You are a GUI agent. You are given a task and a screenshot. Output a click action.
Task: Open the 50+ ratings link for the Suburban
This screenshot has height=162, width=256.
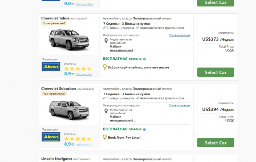(x=84, y=145)
